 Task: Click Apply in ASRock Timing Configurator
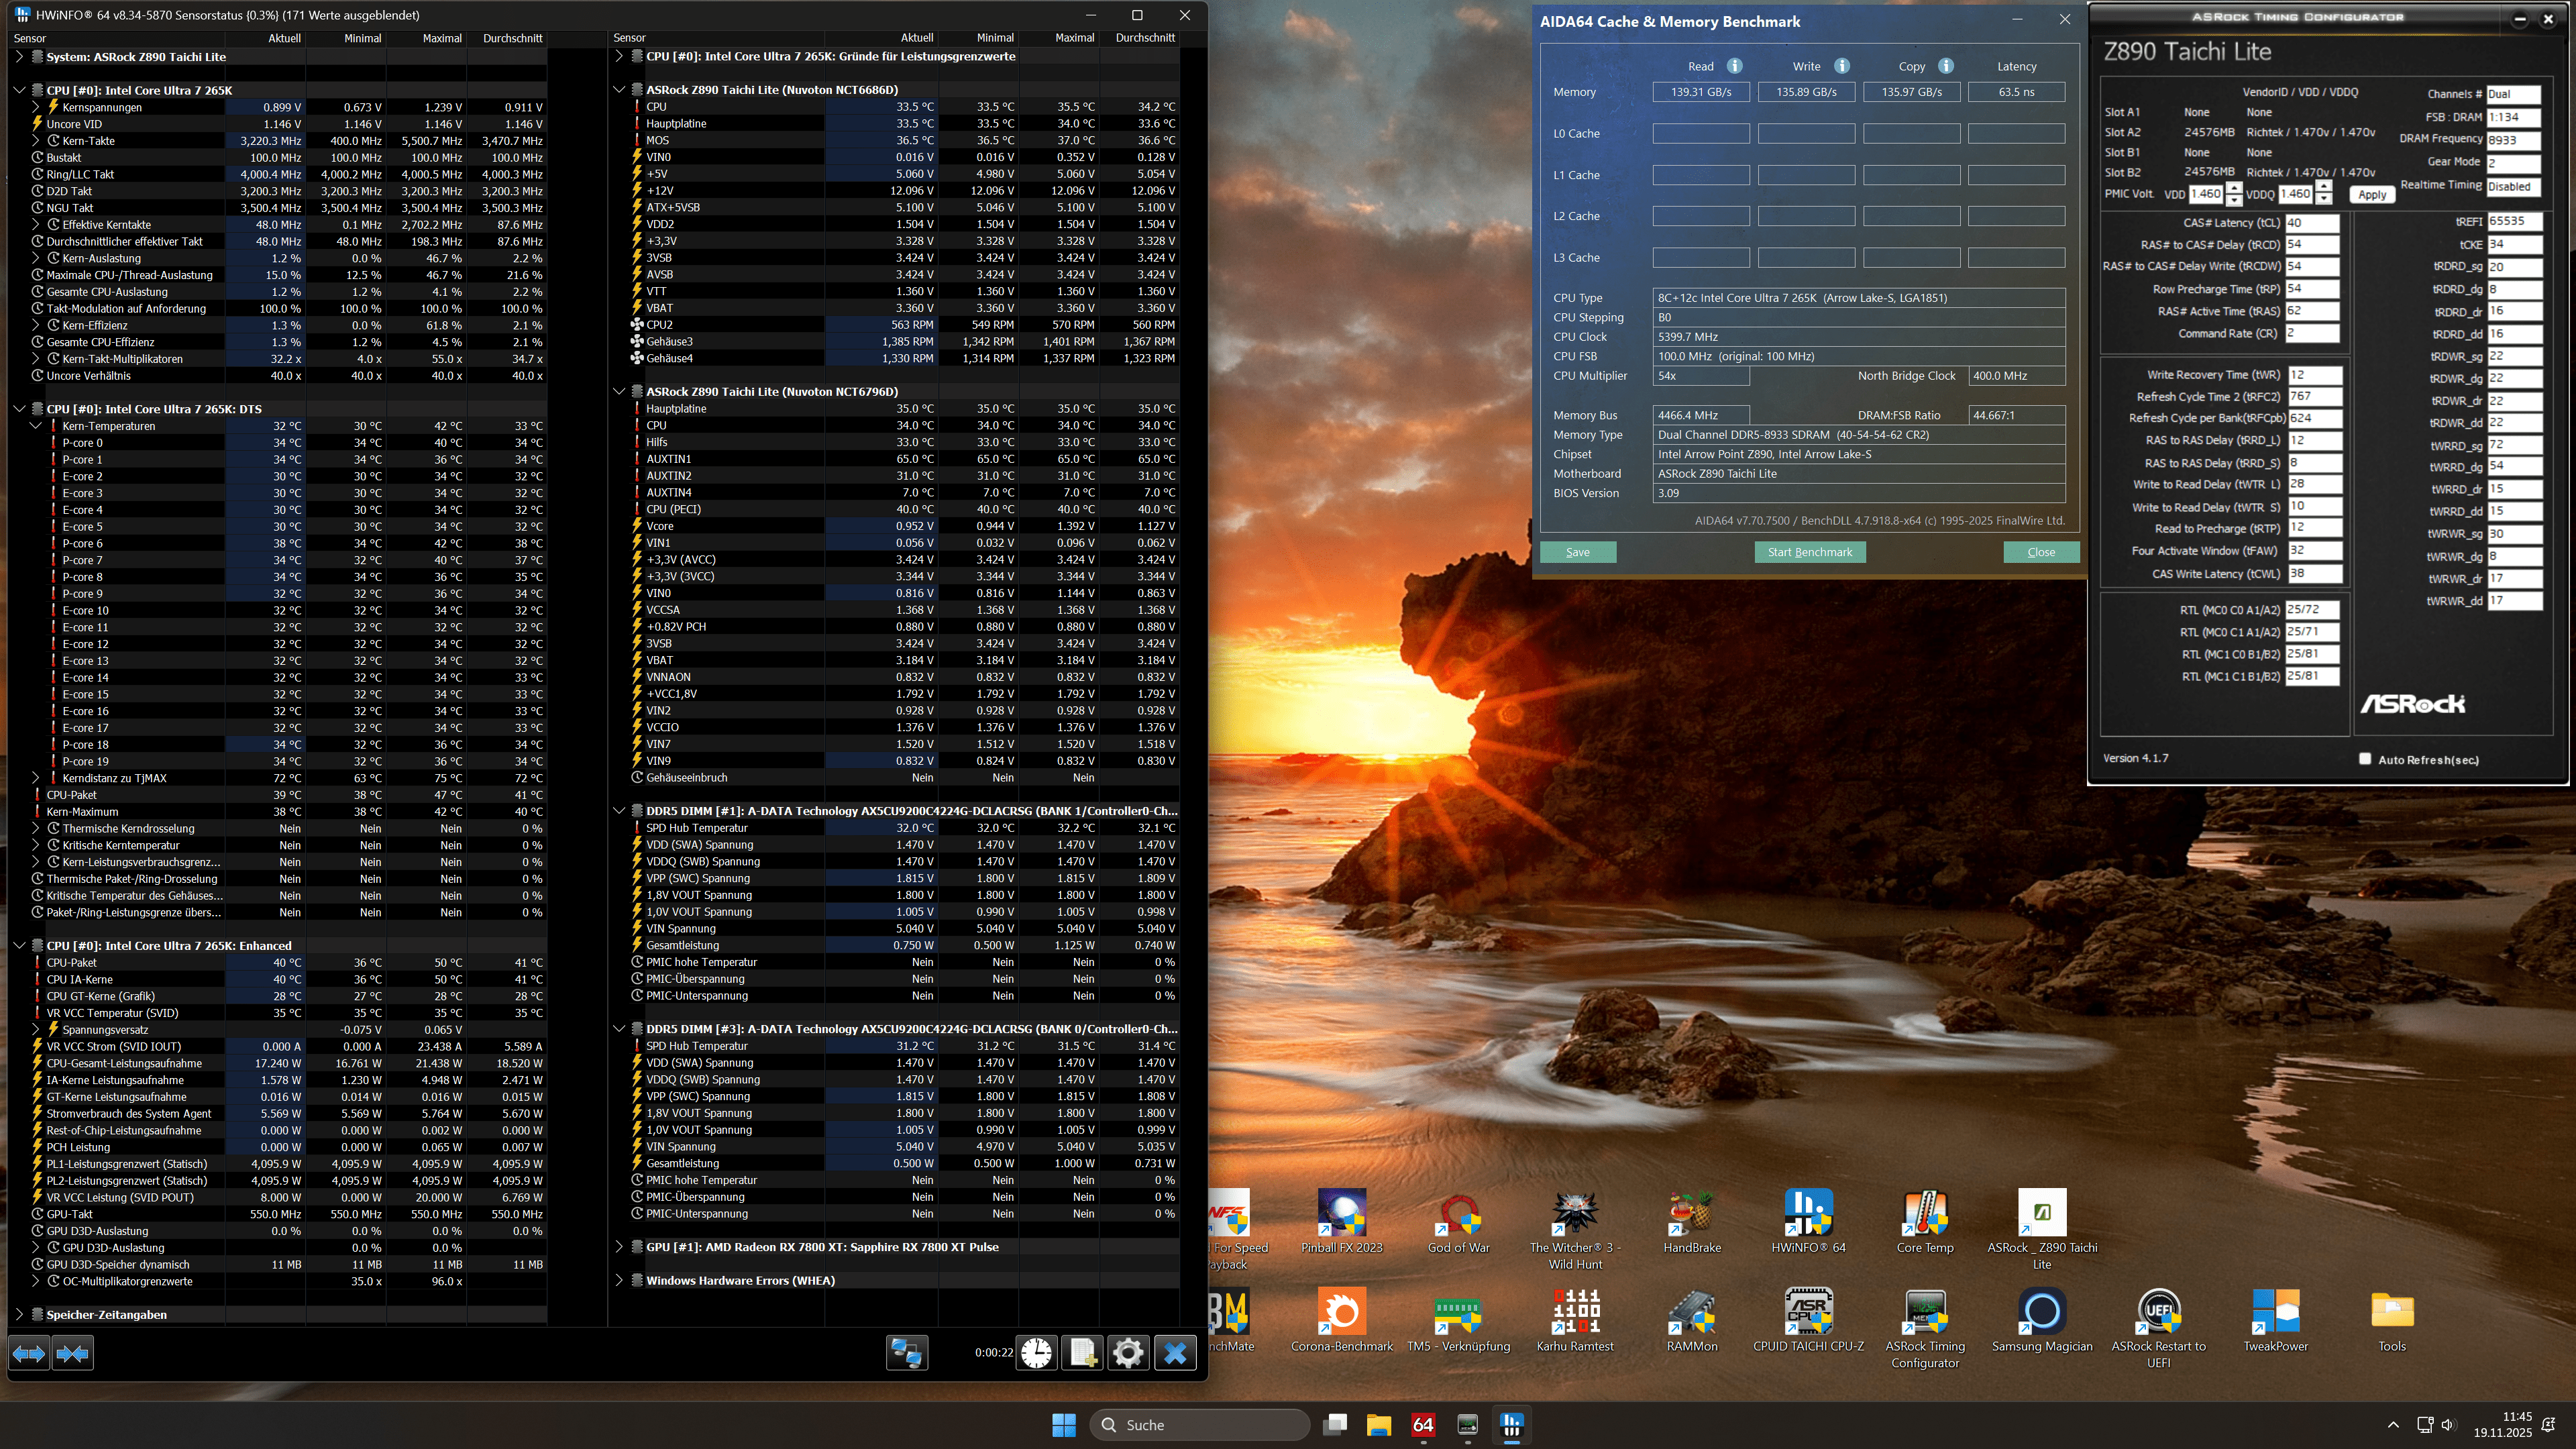click(x=2372, y=195)
